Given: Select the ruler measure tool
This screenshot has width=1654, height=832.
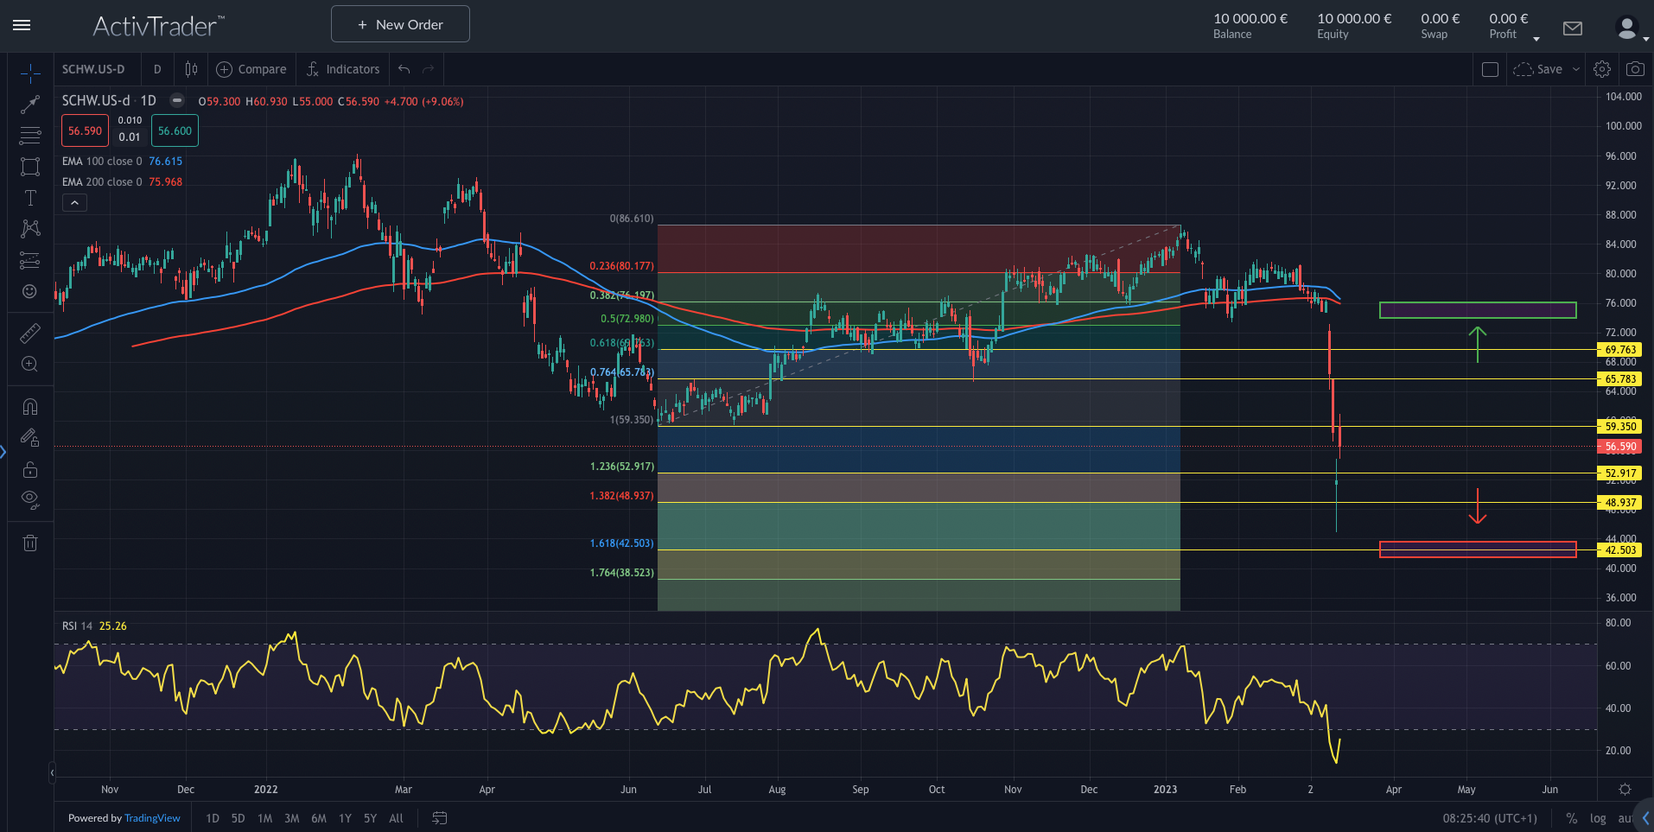Looking at the screenshot, I should (x=30, y=333).
